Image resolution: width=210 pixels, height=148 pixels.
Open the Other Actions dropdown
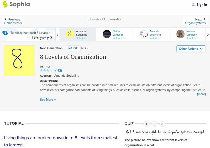click(191, 49)
